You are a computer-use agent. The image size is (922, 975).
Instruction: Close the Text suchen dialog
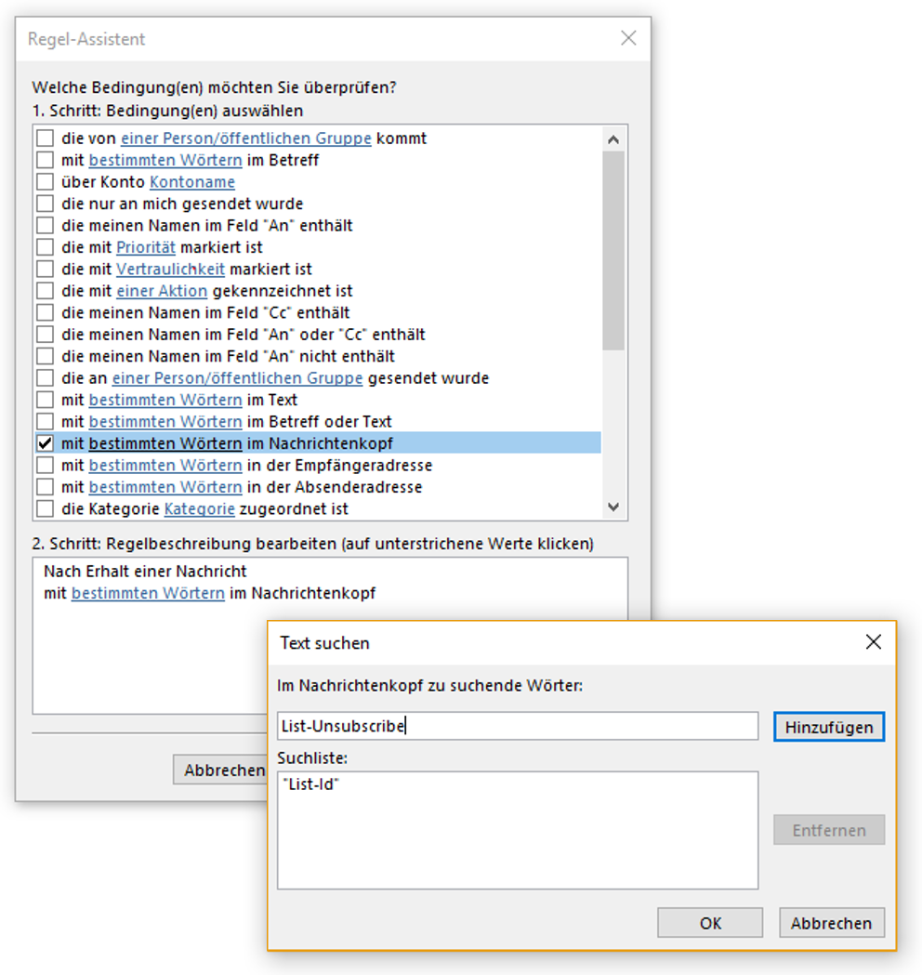click(873, 642)
